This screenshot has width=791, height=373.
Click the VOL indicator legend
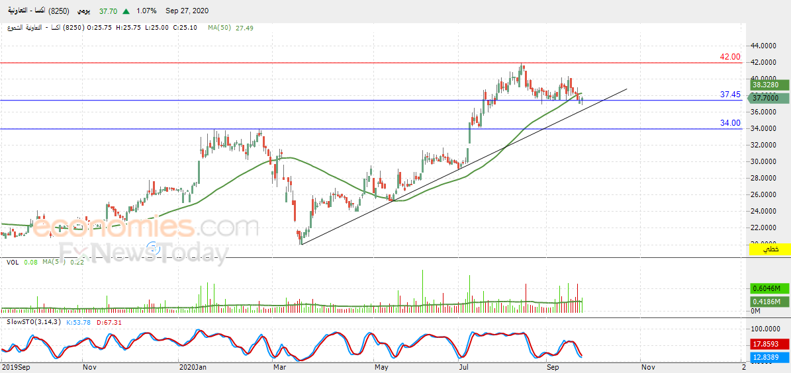coord(13,262)
